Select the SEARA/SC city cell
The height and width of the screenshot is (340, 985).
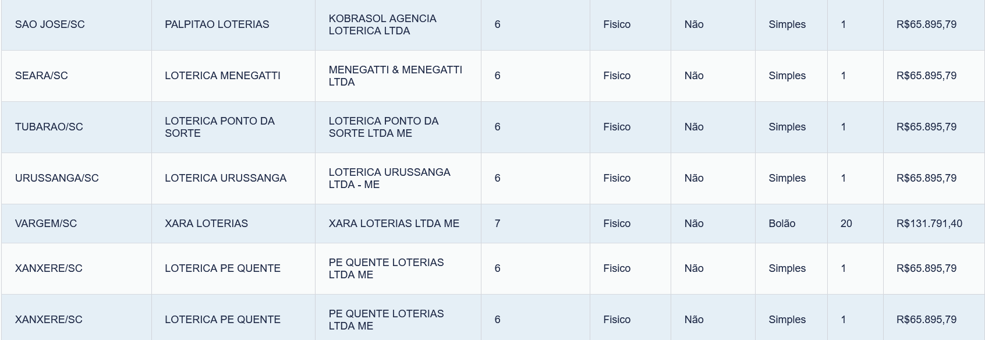tap(76, 76)
